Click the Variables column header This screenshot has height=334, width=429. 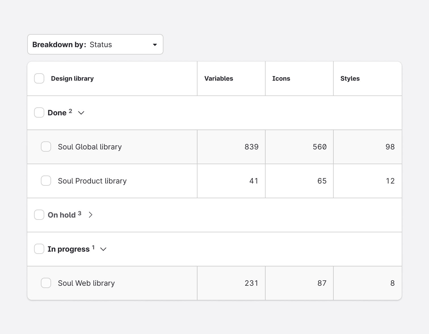coord(218,79)
